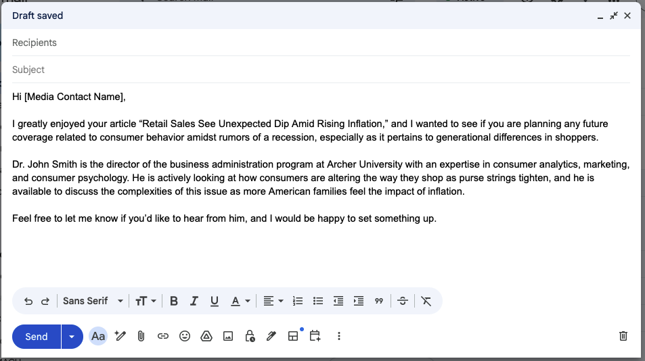Open more options three-dot menu
Viewport: 645px width, 361px height.
point(339,336)
